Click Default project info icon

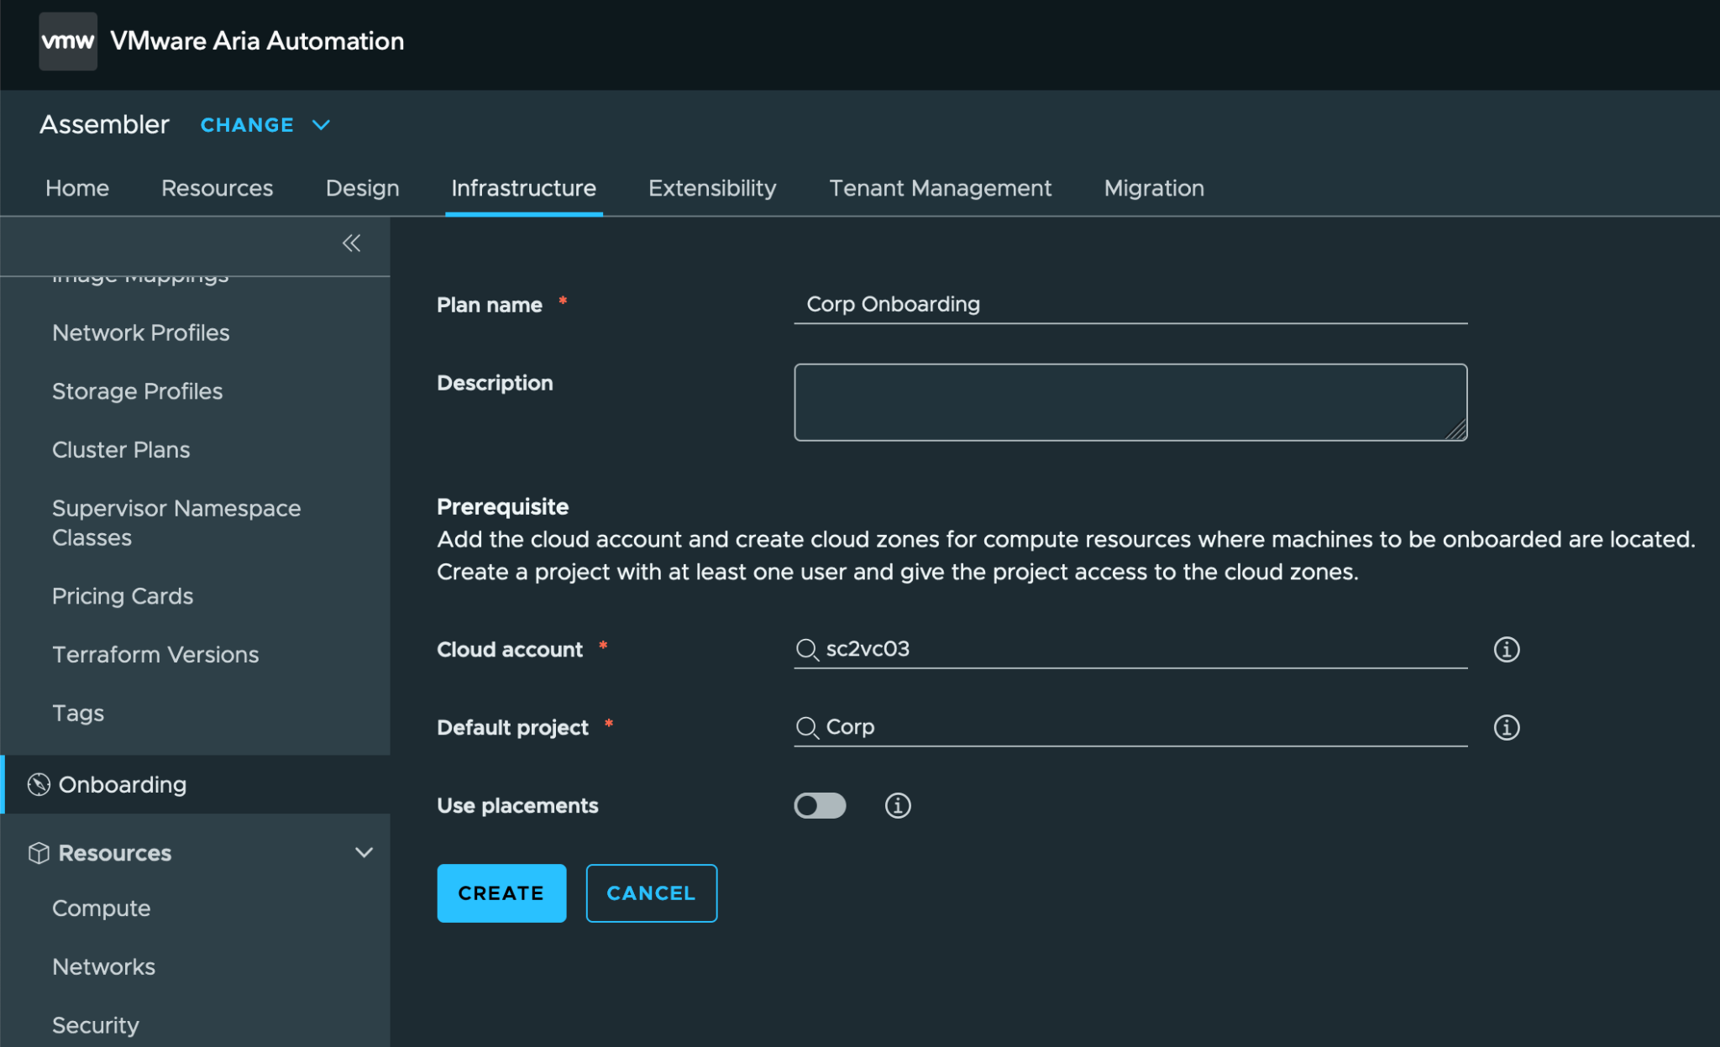[x=1506, y=727]
